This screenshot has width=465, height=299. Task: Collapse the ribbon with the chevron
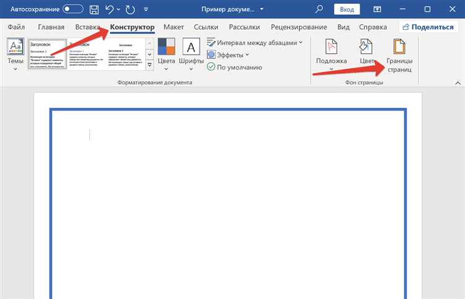point(458,83)
